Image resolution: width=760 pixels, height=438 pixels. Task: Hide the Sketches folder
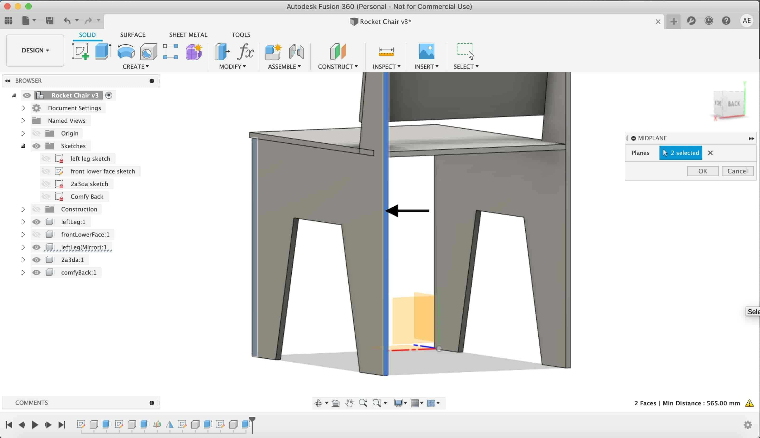coord(36,146)
